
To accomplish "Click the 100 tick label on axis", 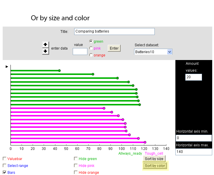I will 122,149.
